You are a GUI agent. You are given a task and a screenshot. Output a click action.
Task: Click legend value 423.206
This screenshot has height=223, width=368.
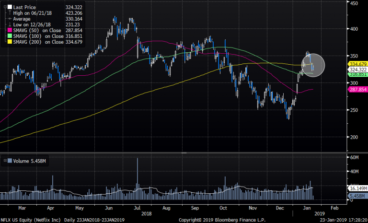(x=74, y=13)
